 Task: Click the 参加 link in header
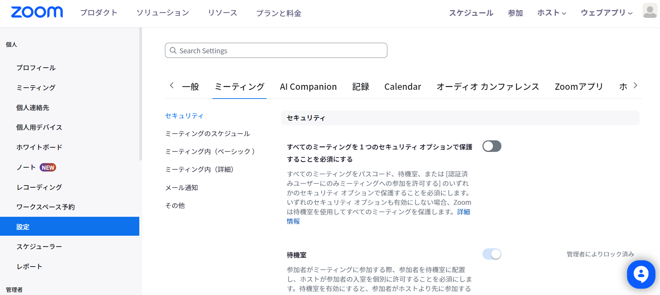pyautogui.click(x=515, y=13)
